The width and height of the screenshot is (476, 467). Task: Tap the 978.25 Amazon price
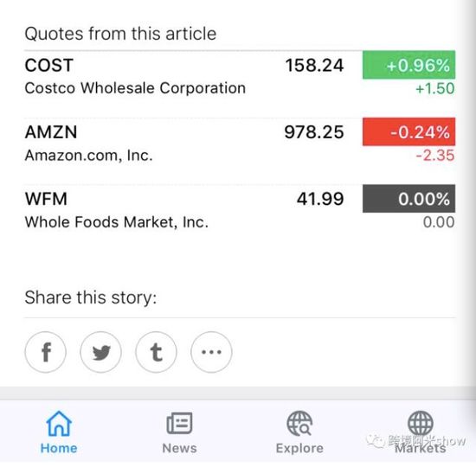coord(314,132)
